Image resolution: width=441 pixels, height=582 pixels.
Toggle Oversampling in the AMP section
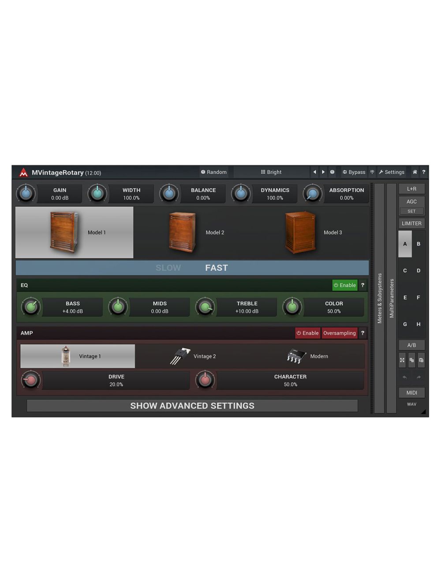click(339, 333)
